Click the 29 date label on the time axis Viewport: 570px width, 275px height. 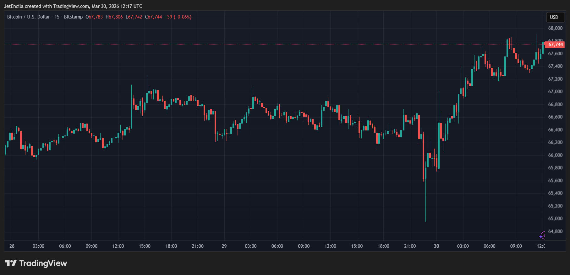(x=224, y=246)
